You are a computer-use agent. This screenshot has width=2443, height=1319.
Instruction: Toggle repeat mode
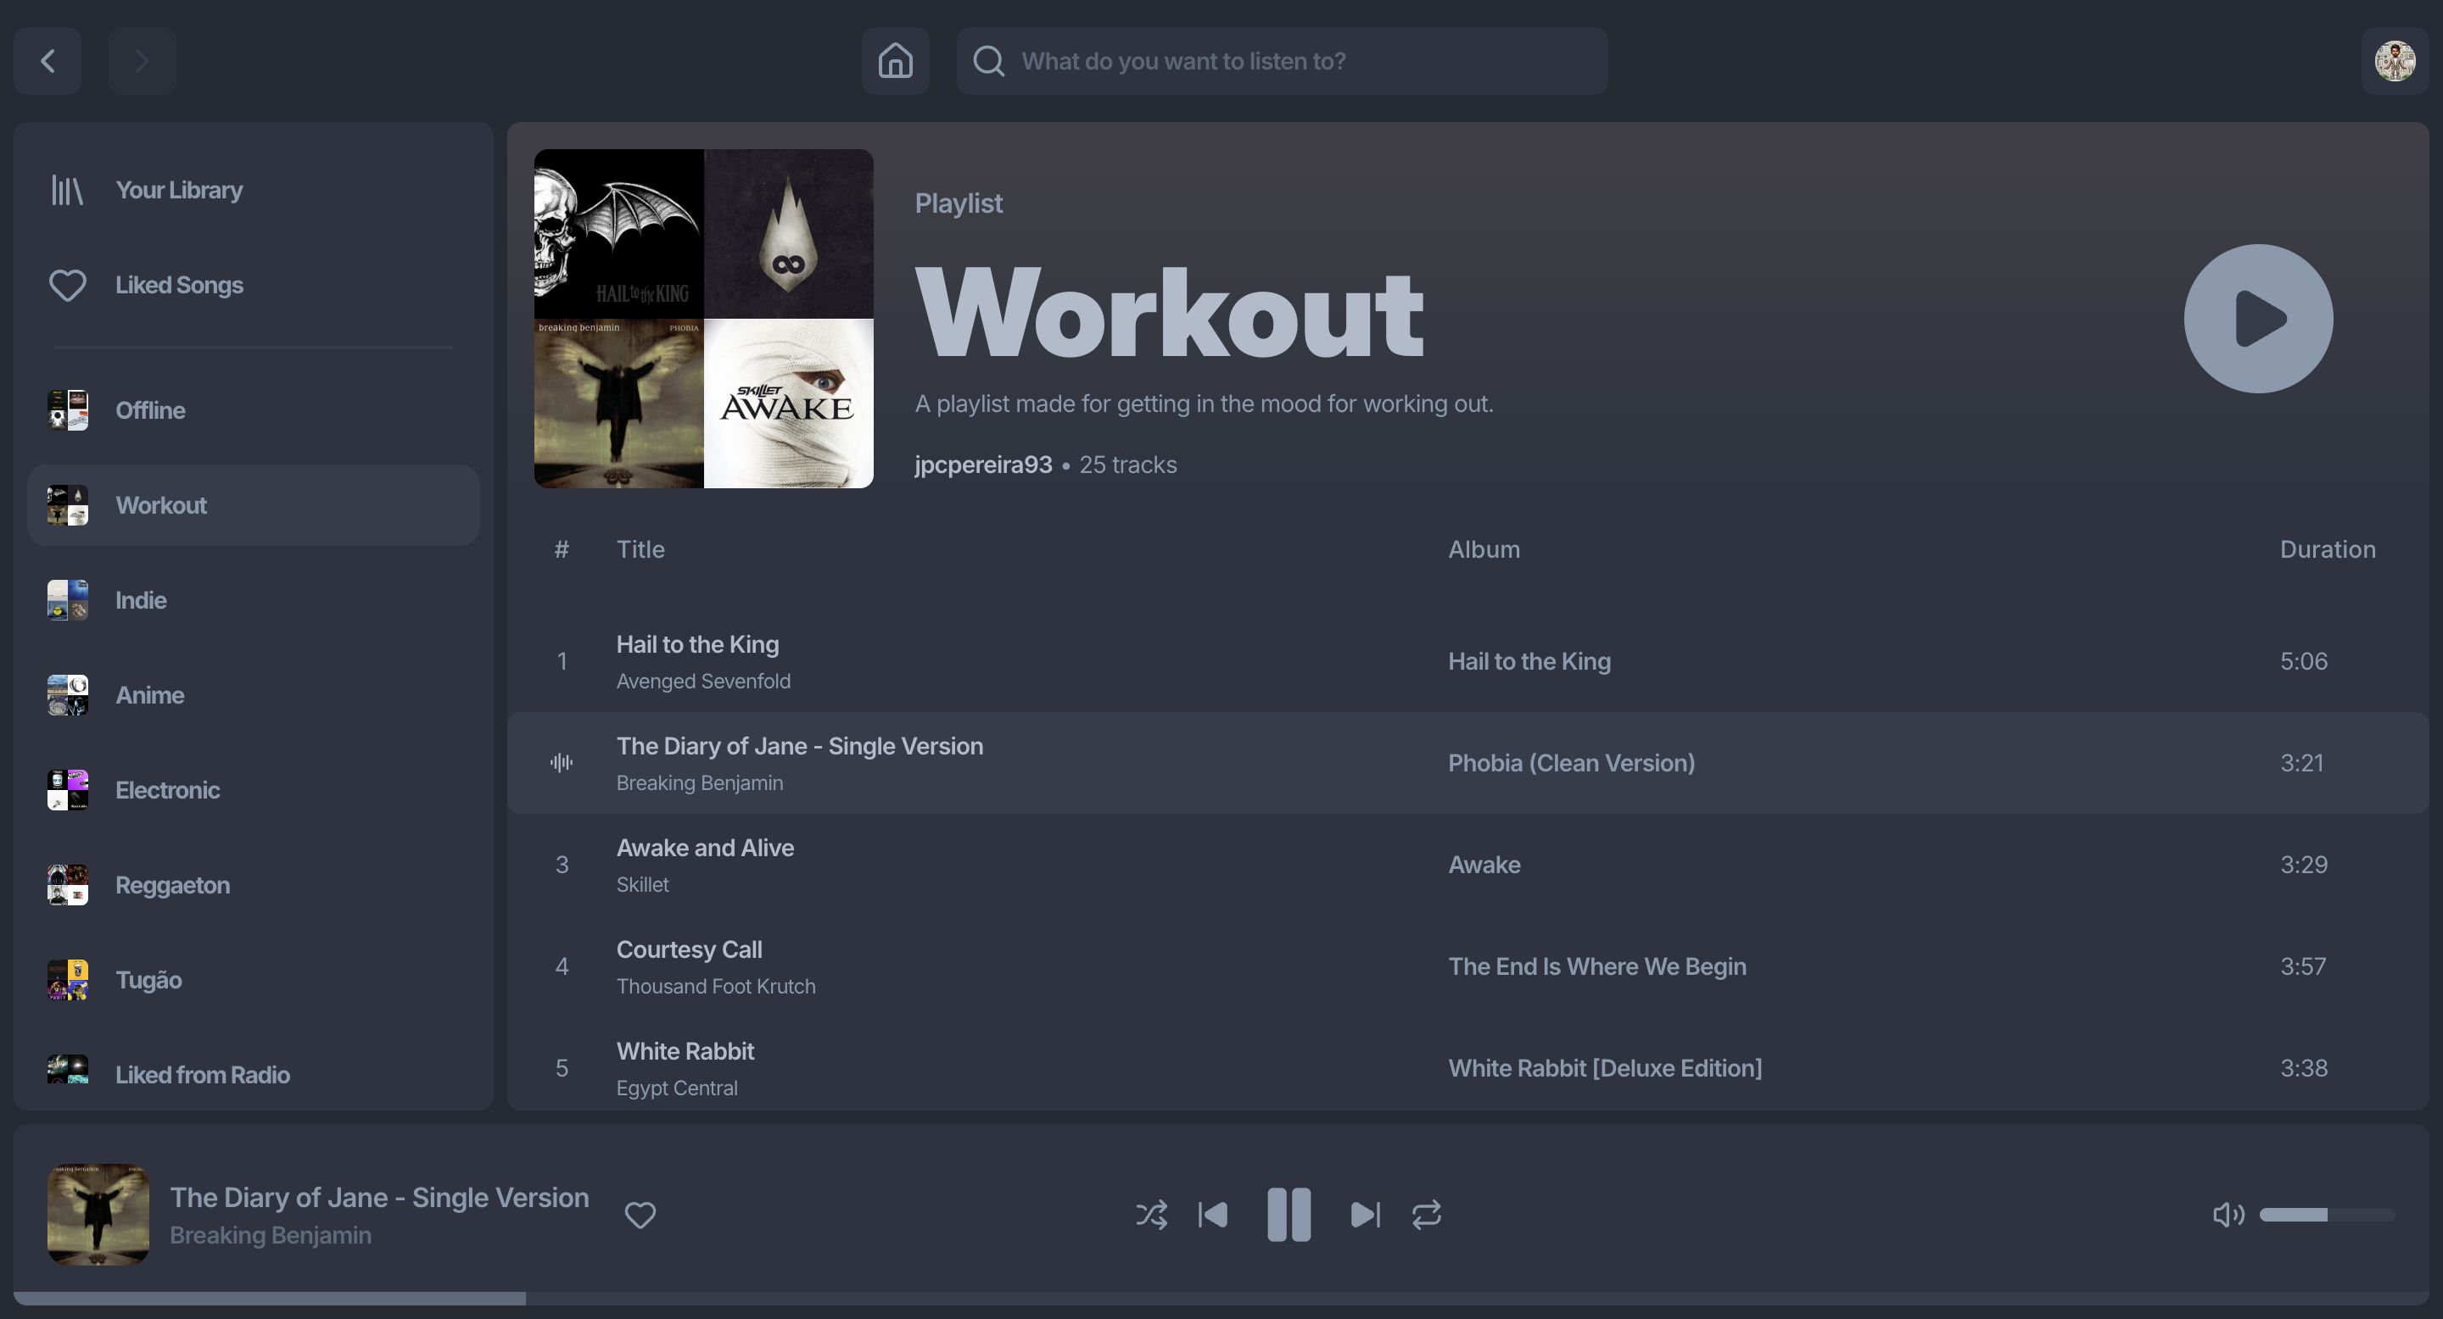tap(1425, 1214)
